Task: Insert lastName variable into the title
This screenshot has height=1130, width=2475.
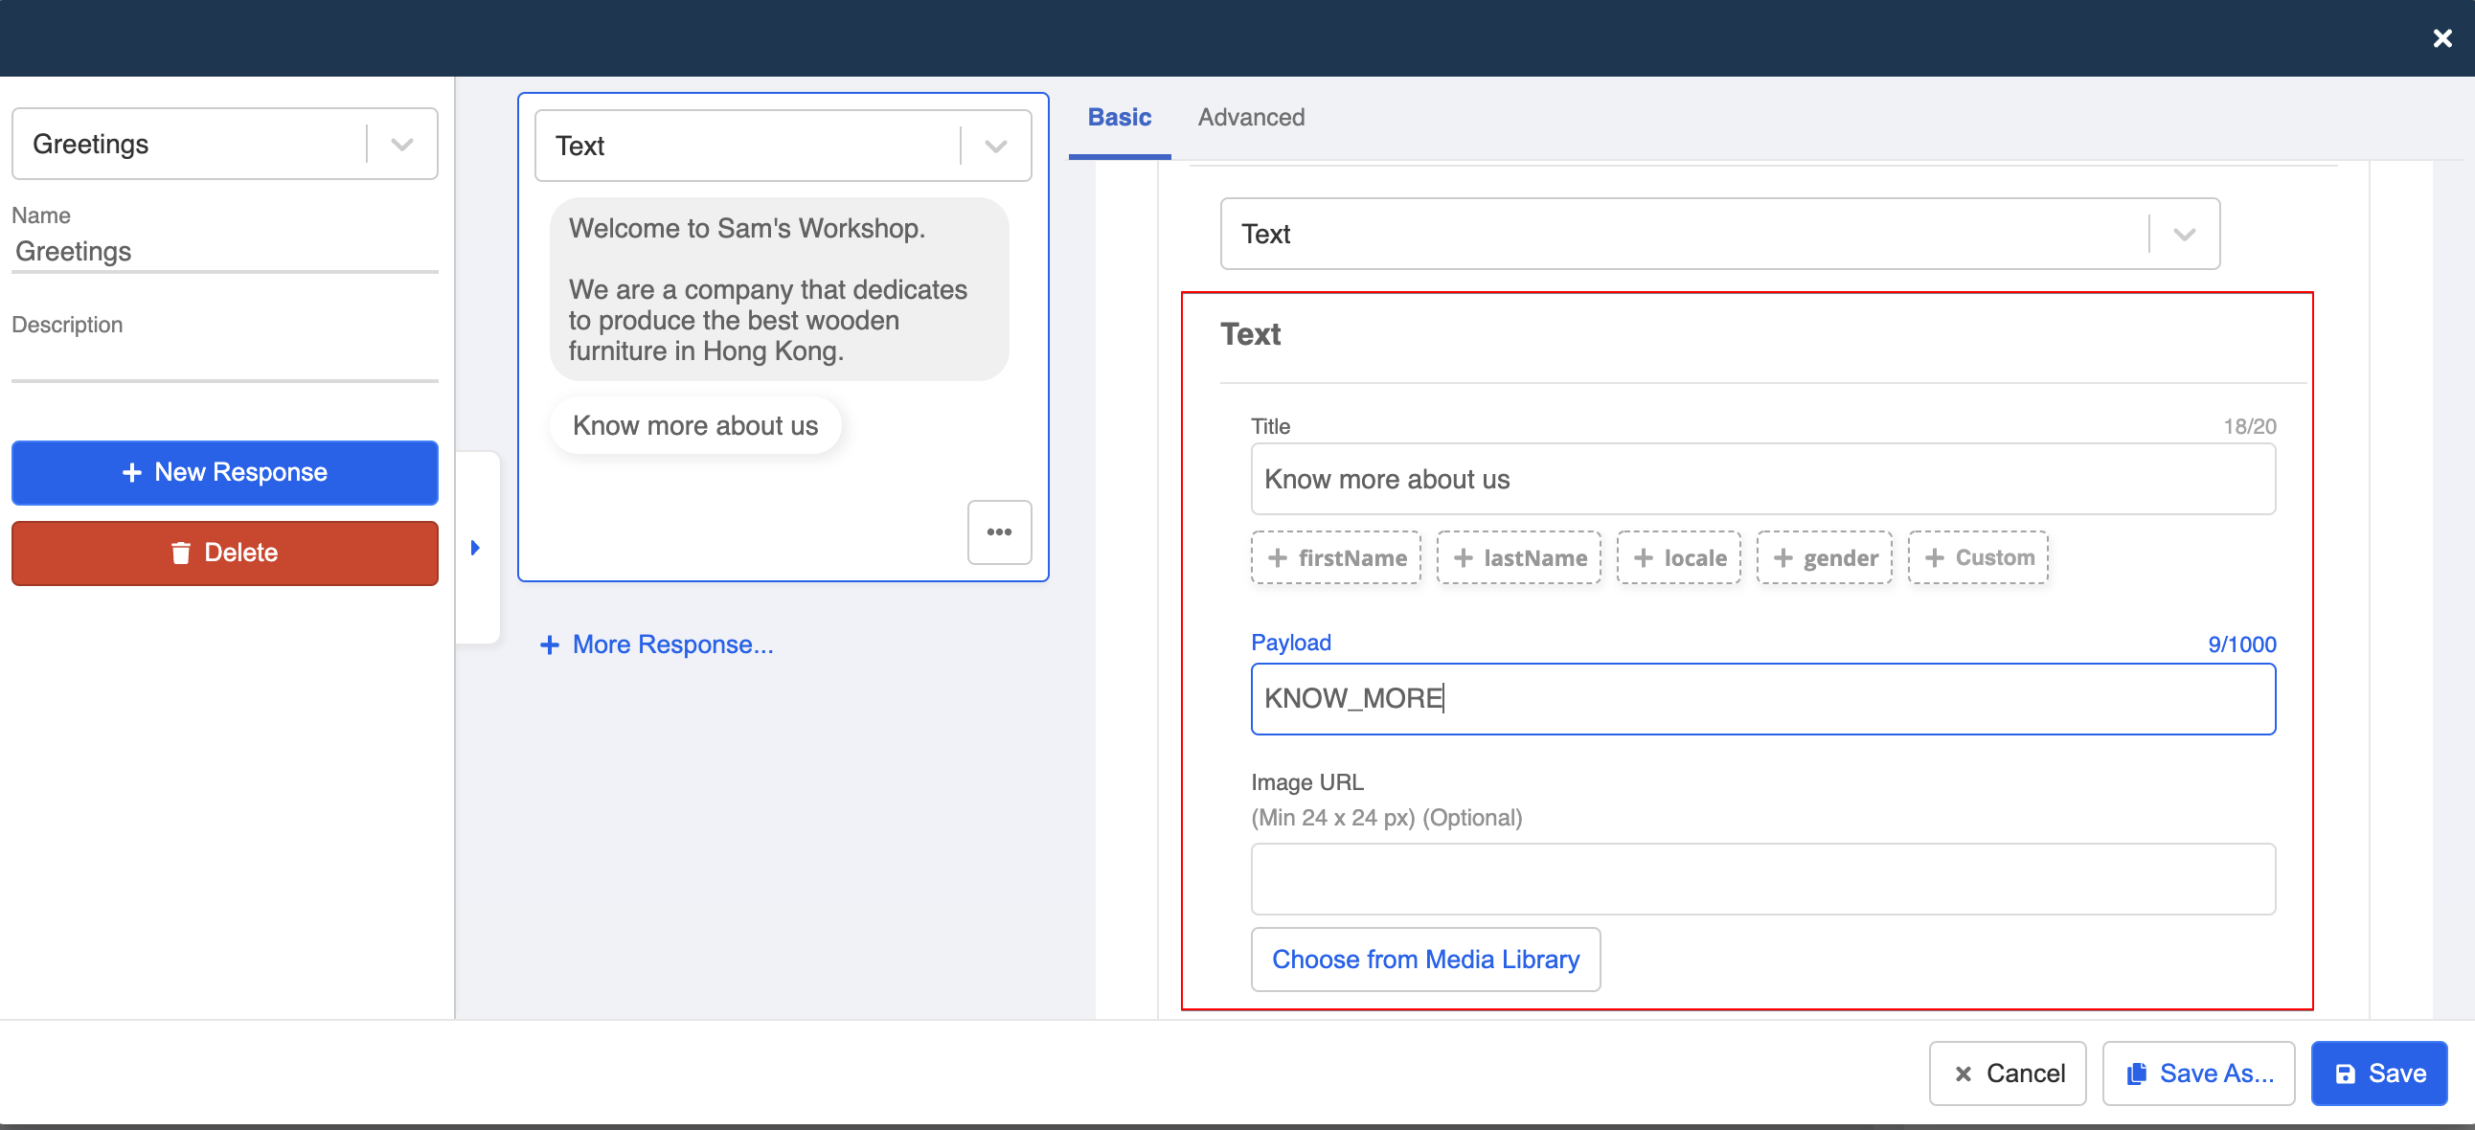Action: pos(1518,557)
